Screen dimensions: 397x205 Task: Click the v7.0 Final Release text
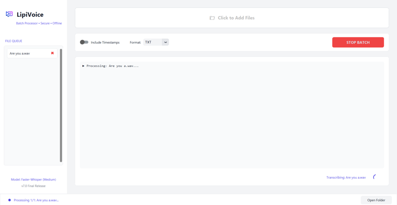[34, 186]
